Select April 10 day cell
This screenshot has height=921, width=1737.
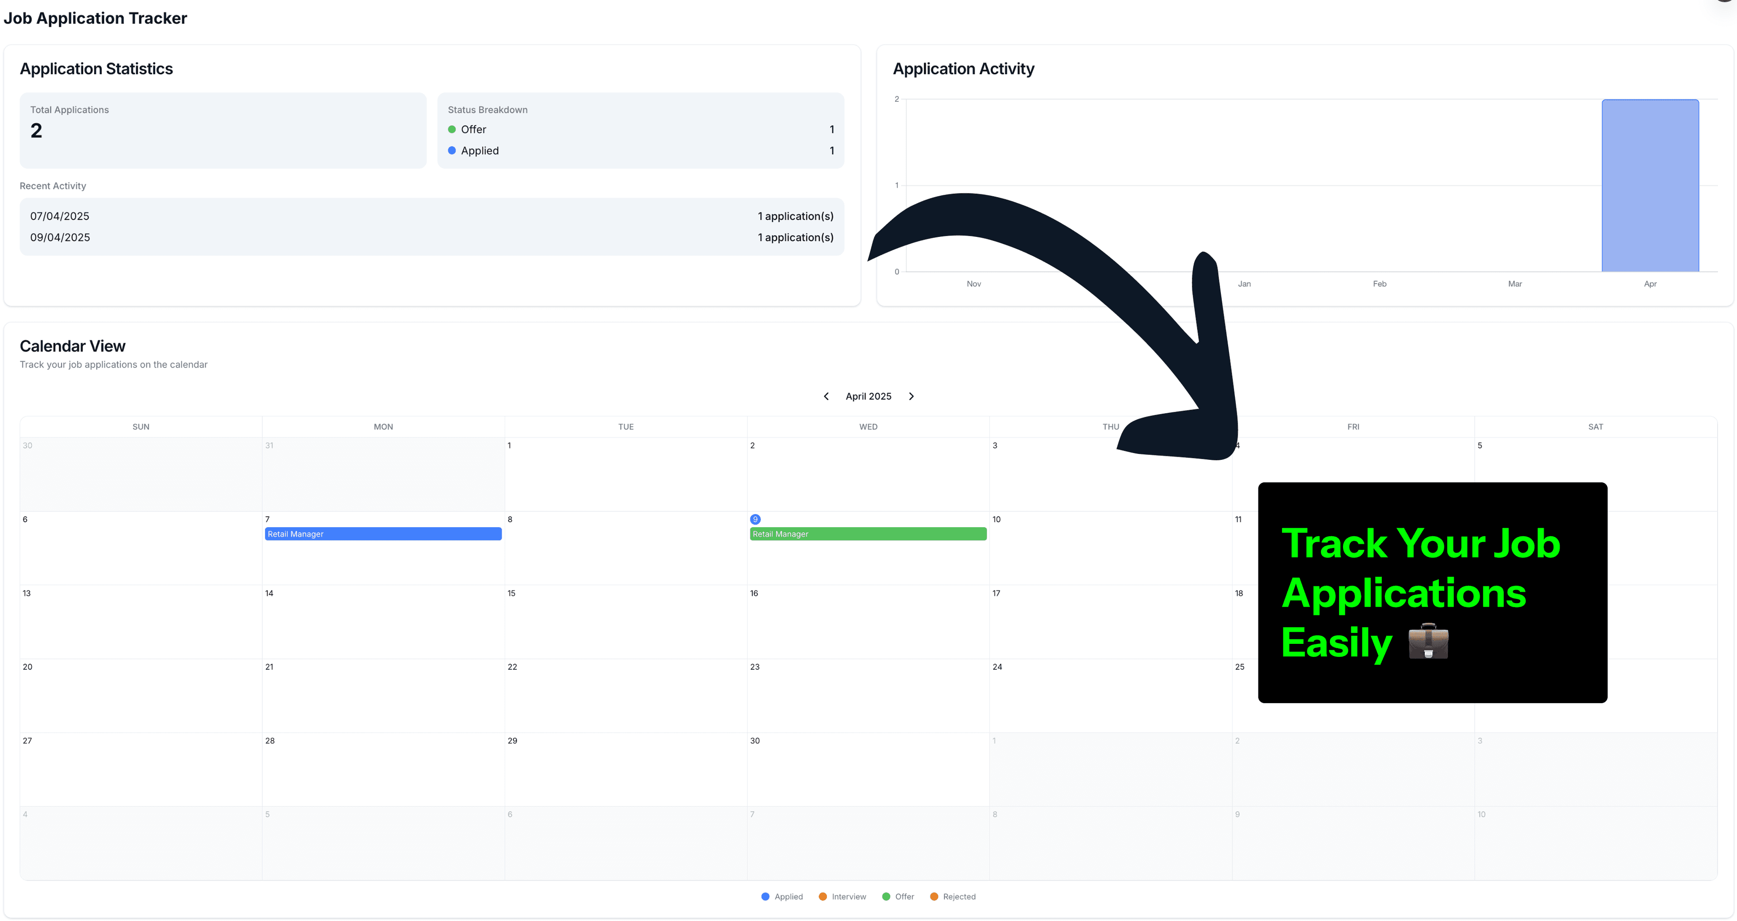pyautogui.click(x=1111, y=548)
